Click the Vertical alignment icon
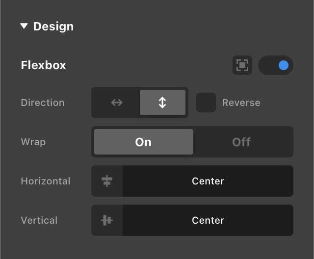The width and height of the screenshot is (314, 259). coord(107,220)
